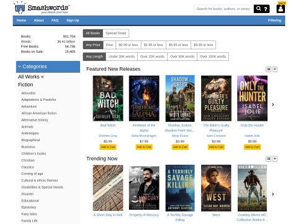Select Any Price filter
298x224 pixels.
[93, 45]
